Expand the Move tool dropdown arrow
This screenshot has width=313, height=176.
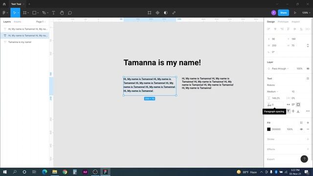[x=18, y=13]
